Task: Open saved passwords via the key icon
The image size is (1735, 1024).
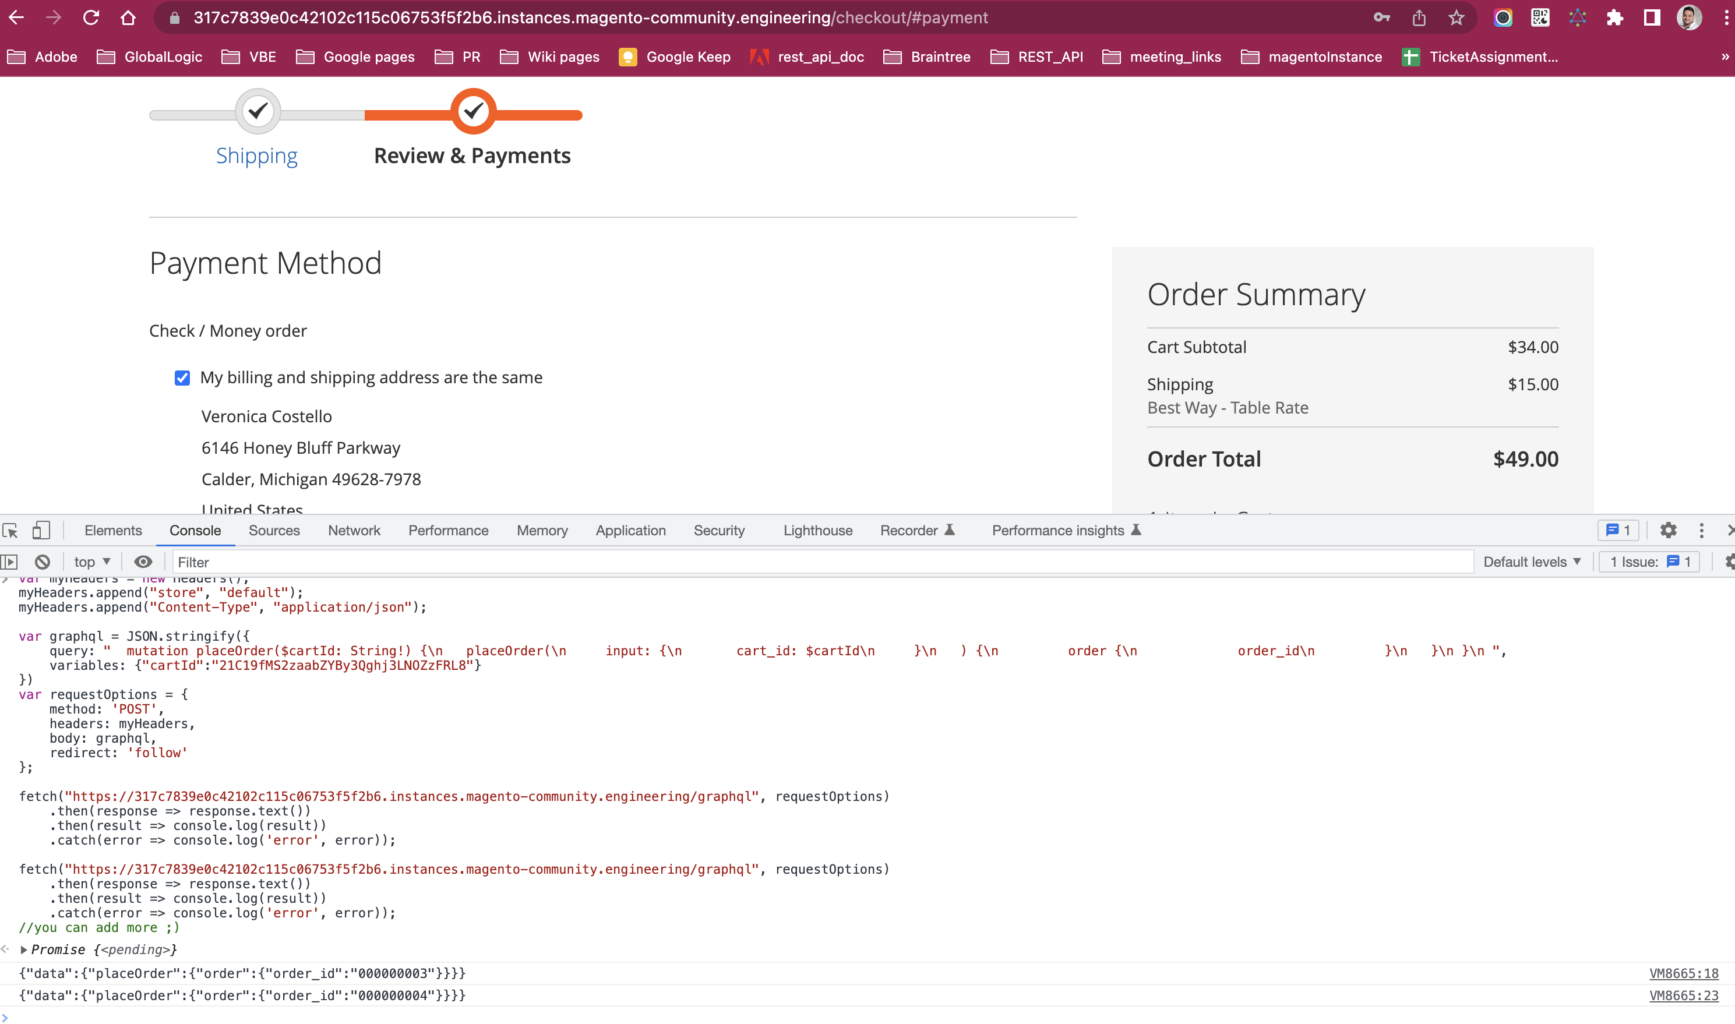Action: 1382,18
